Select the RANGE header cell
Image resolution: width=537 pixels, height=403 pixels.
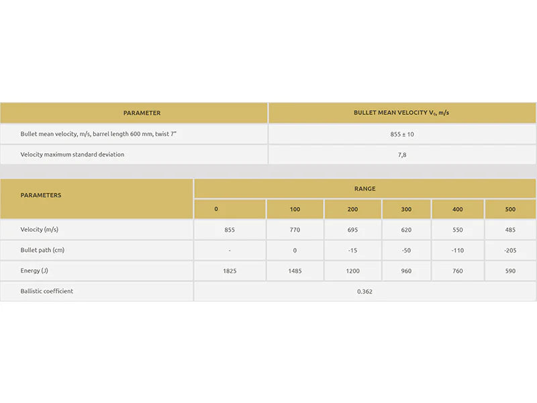point(364,189)
